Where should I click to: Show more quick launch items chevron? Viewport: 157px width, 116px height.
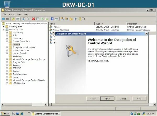[x=29, y=113]
